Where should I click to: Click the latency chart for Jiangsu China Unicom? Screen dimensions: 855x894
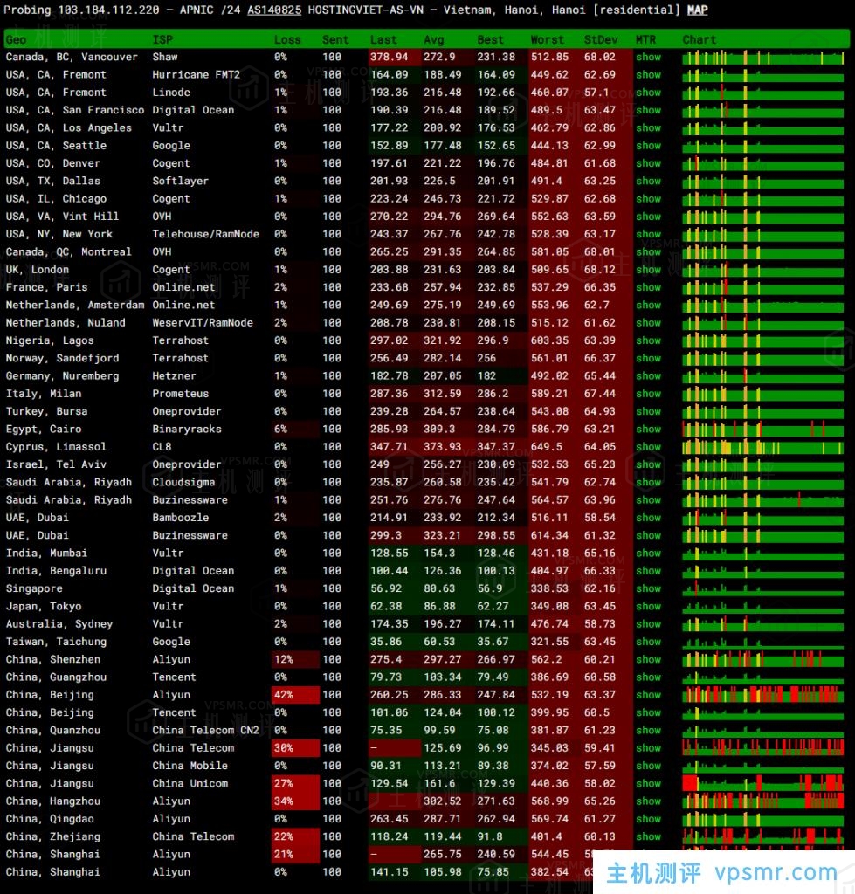(x=763, y=783)
